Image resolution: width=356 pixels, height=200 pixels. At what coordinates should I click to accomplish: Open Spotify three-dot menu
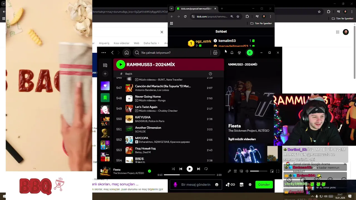pyautogui.click(x=103, y=52)
